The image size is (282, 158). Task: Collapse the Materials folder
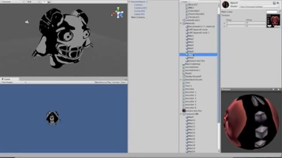[181, 23]
